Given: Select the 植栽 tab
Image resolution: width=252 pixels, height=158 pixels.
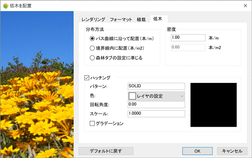Looking at the screenshot, I should coord(141,19).
